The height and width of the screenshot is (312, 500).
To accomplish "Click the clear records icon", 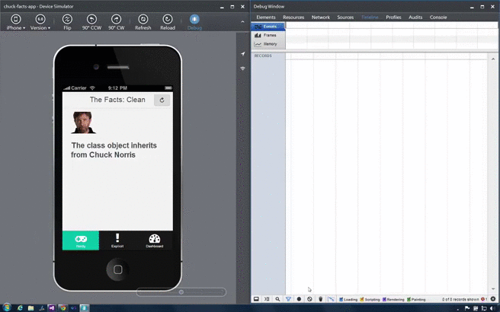I will point(309,299).
